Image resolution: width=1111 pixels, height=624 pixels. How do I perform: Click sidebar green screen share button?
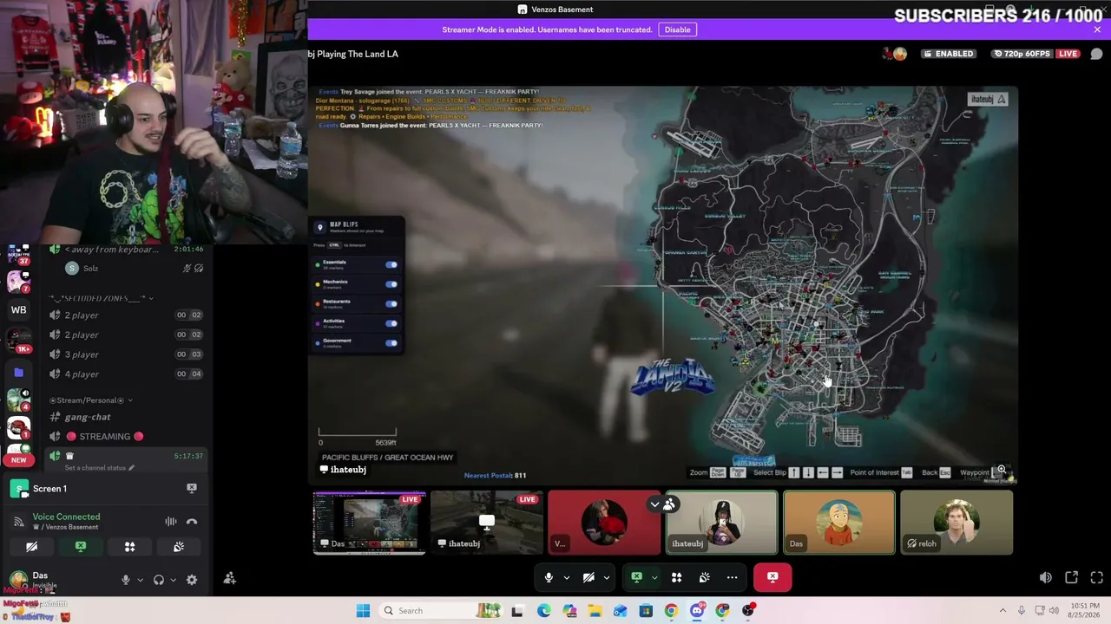click(81, 547)
